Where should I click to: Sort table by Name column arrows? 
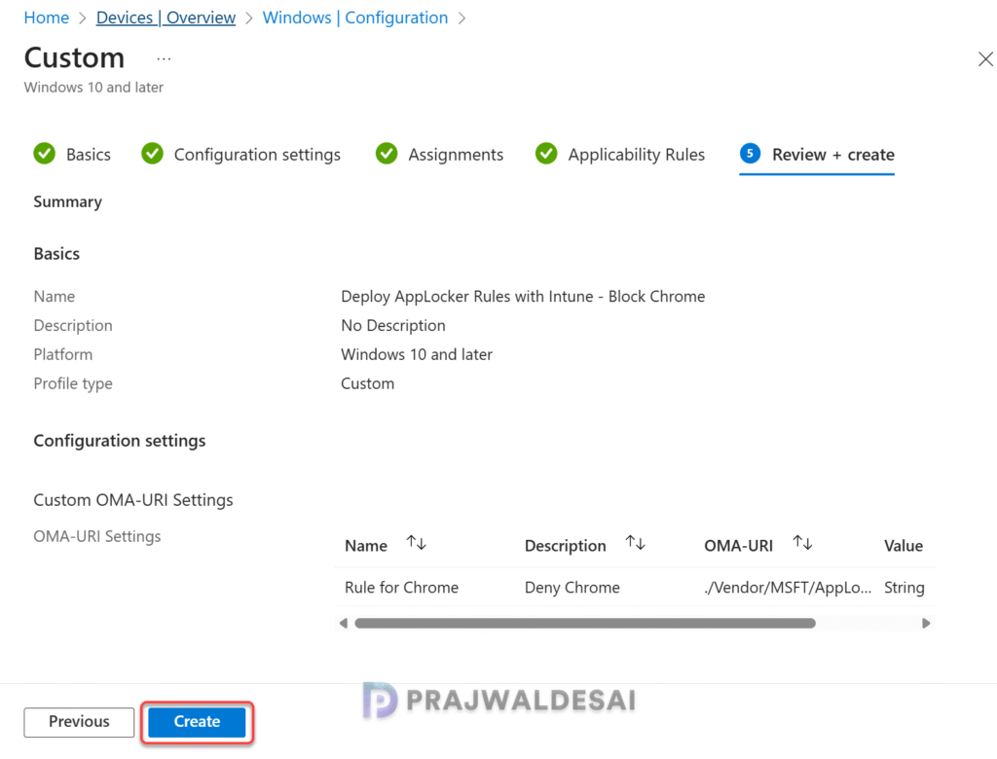417,544
